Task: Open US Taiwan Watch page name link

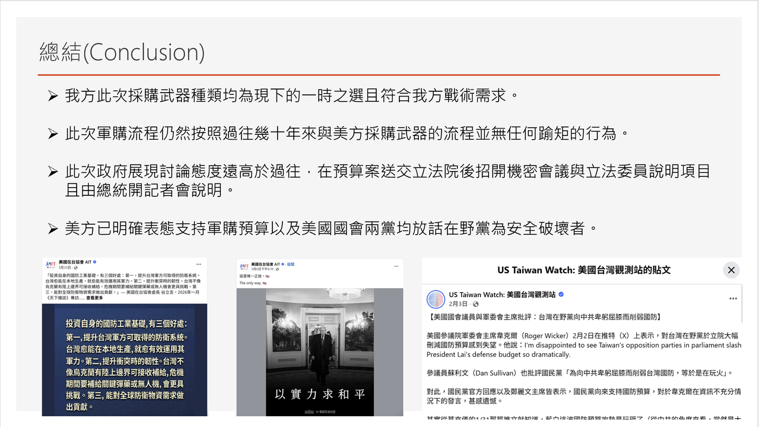Action: pyautogui.click(x=502, y=295)
